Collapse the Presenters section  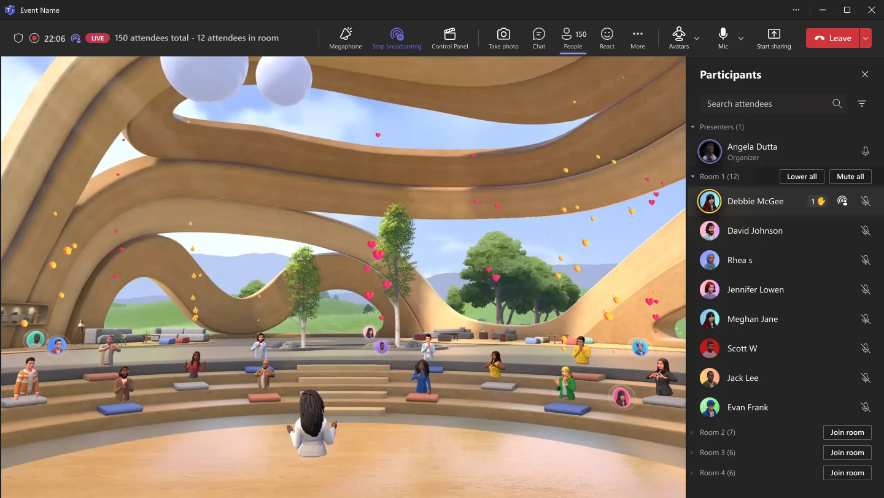[x=693, y=127]
